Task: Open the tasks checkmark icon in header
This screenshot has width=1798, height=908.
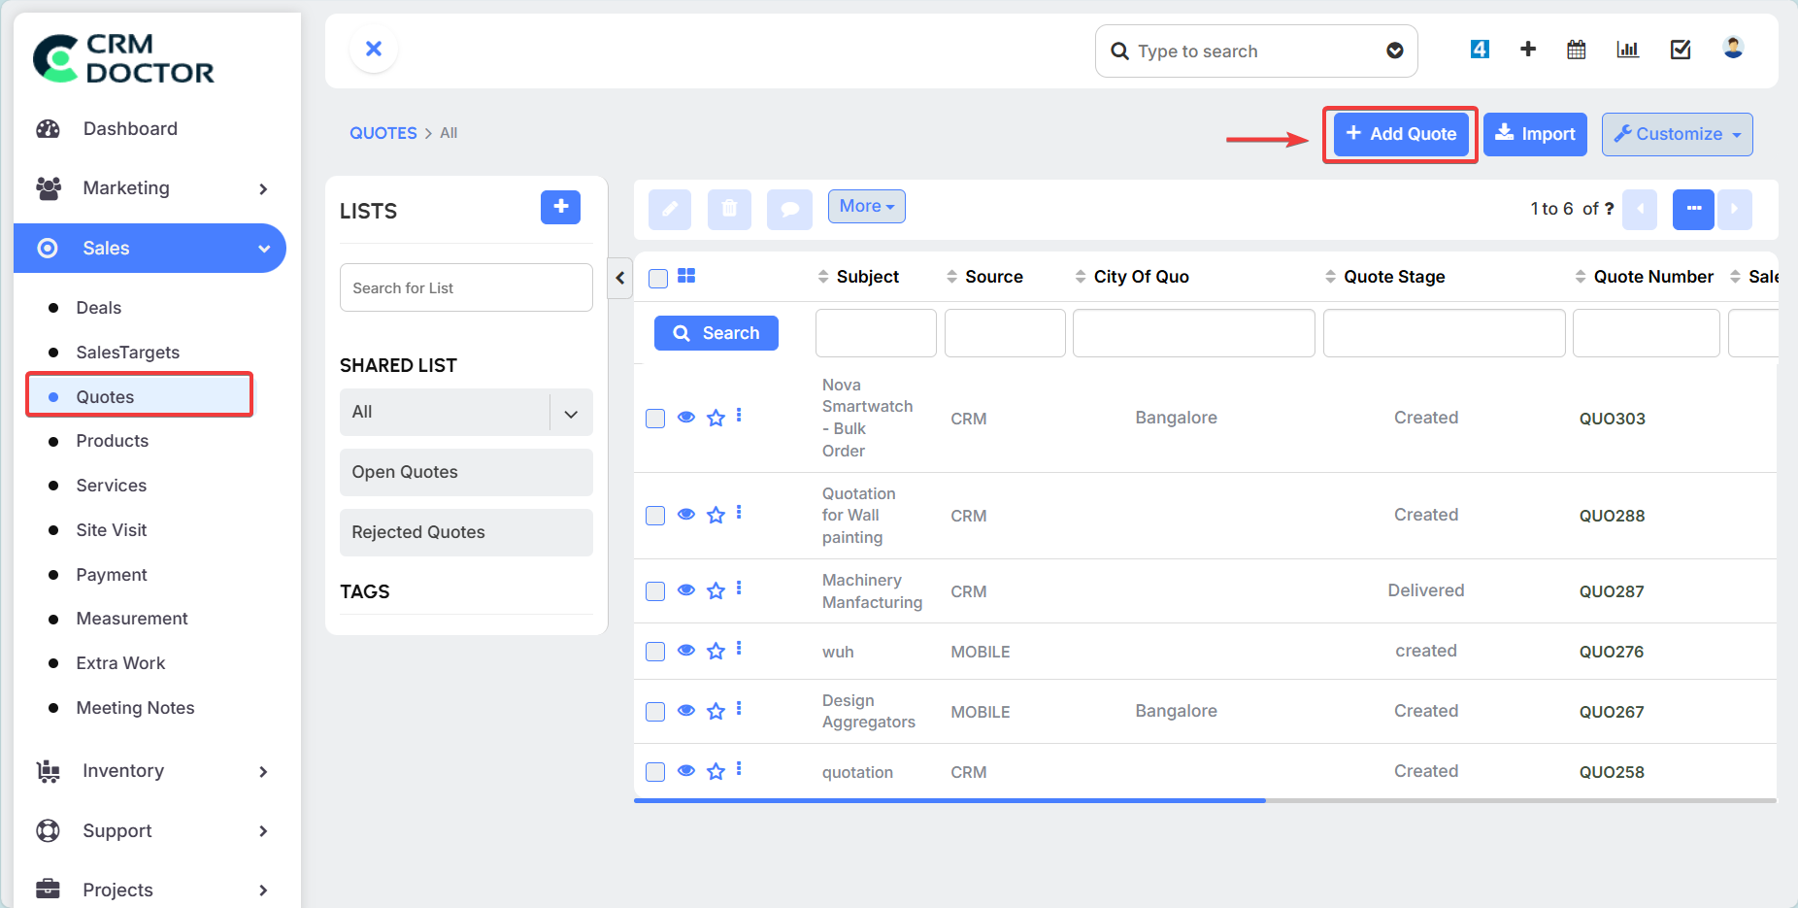Action: pyautogui.click(x=1680, y=50)
